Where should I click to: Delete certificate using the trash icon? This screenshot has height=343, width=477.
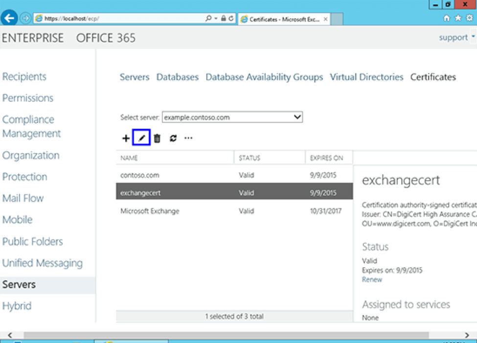click(x=157, y=138)
